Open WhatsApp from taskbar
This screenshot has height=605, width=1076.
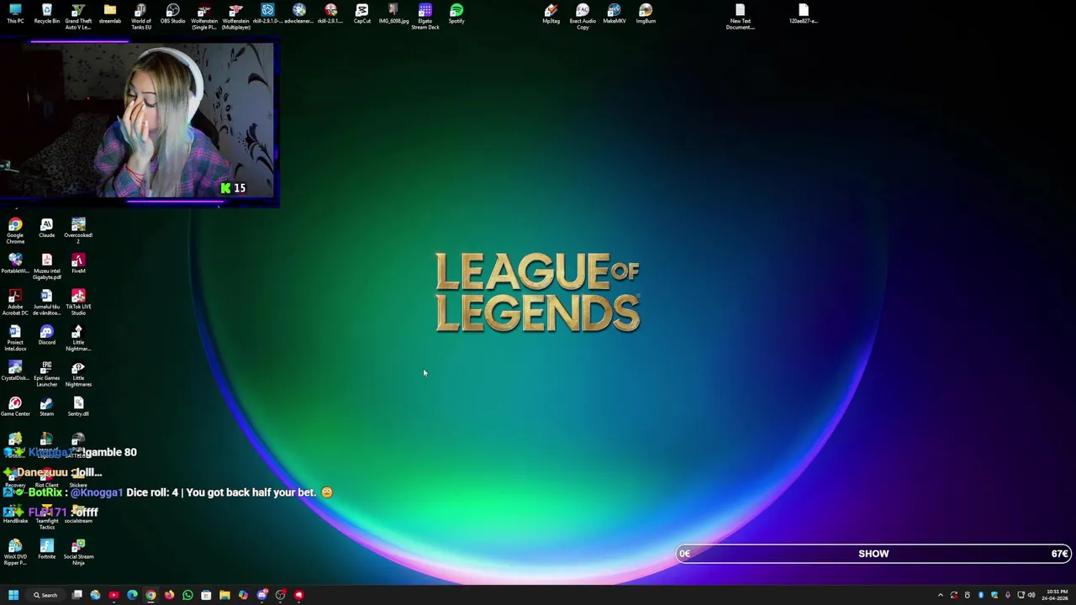187,595
